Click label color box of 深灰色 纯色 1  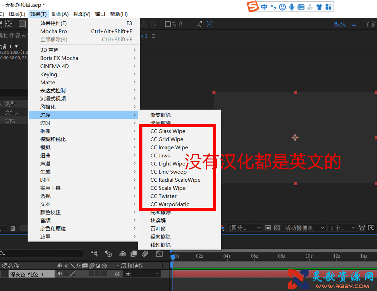4,274
